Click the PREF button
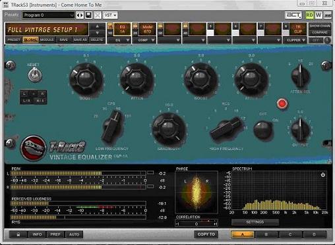 pyautogui.click(x=55, y=234)
